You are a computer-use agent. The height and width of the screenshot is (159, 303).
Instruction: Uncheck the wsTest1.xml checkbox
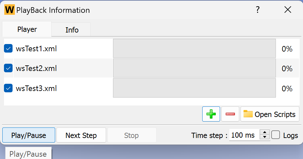8,49
